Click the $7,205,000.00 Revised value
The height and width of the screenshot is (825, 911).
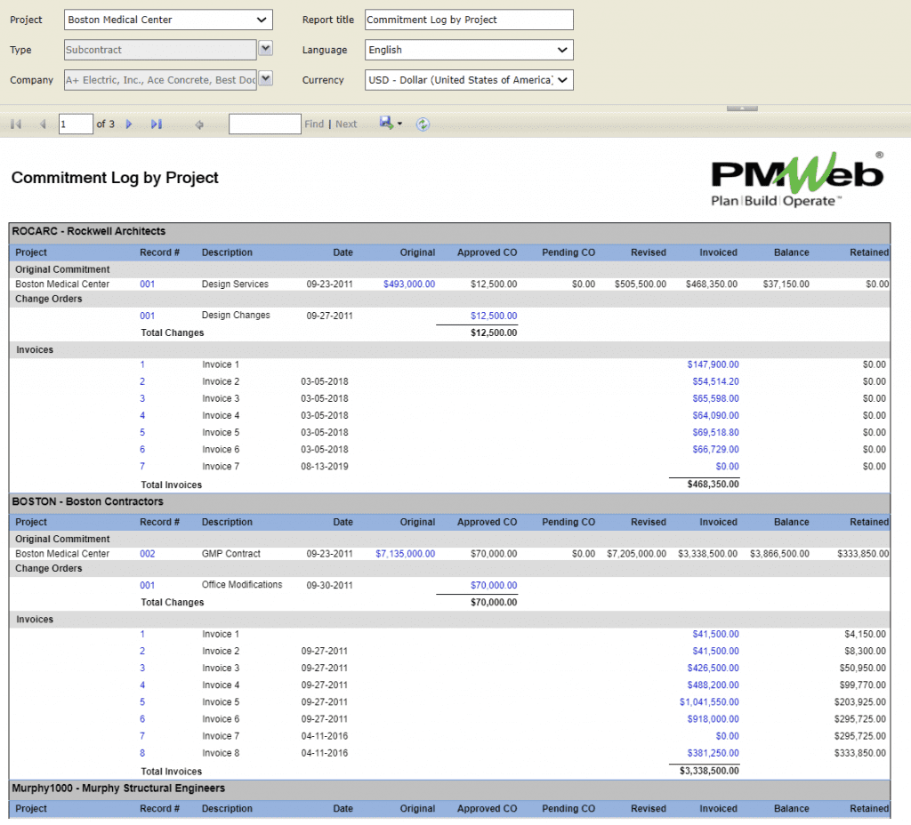637,554
